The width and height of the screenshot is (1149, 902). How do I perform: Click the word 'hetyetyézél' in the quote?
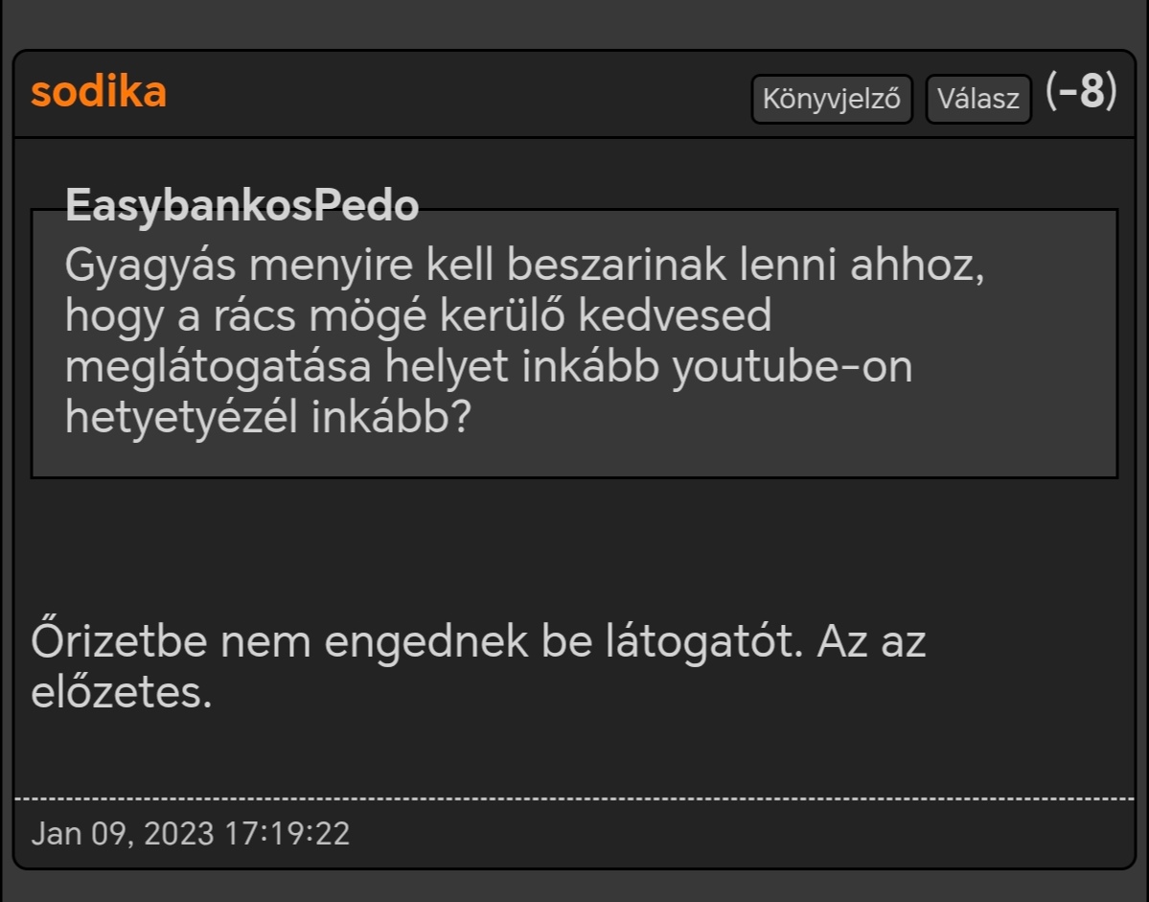pyautogui.click(x=182, y=420)
